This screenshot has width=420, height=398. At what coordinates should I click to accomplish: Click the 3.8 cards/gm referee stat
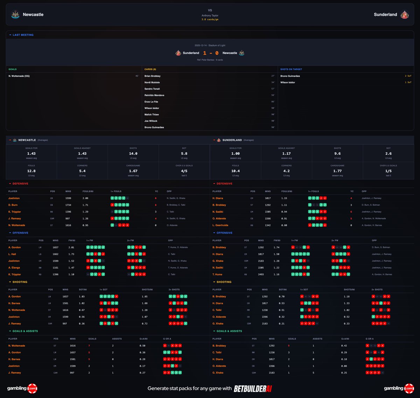[x=210, y=20]
